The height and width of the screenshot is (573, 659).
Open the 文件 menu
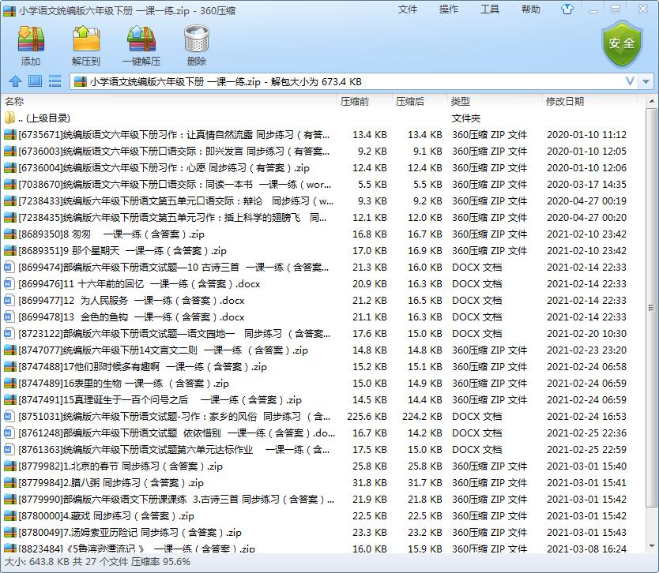click(407, 10)
